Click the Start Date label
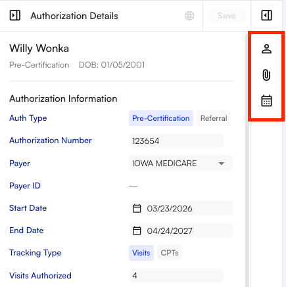 pyautogui.click(x=28, y=208)
